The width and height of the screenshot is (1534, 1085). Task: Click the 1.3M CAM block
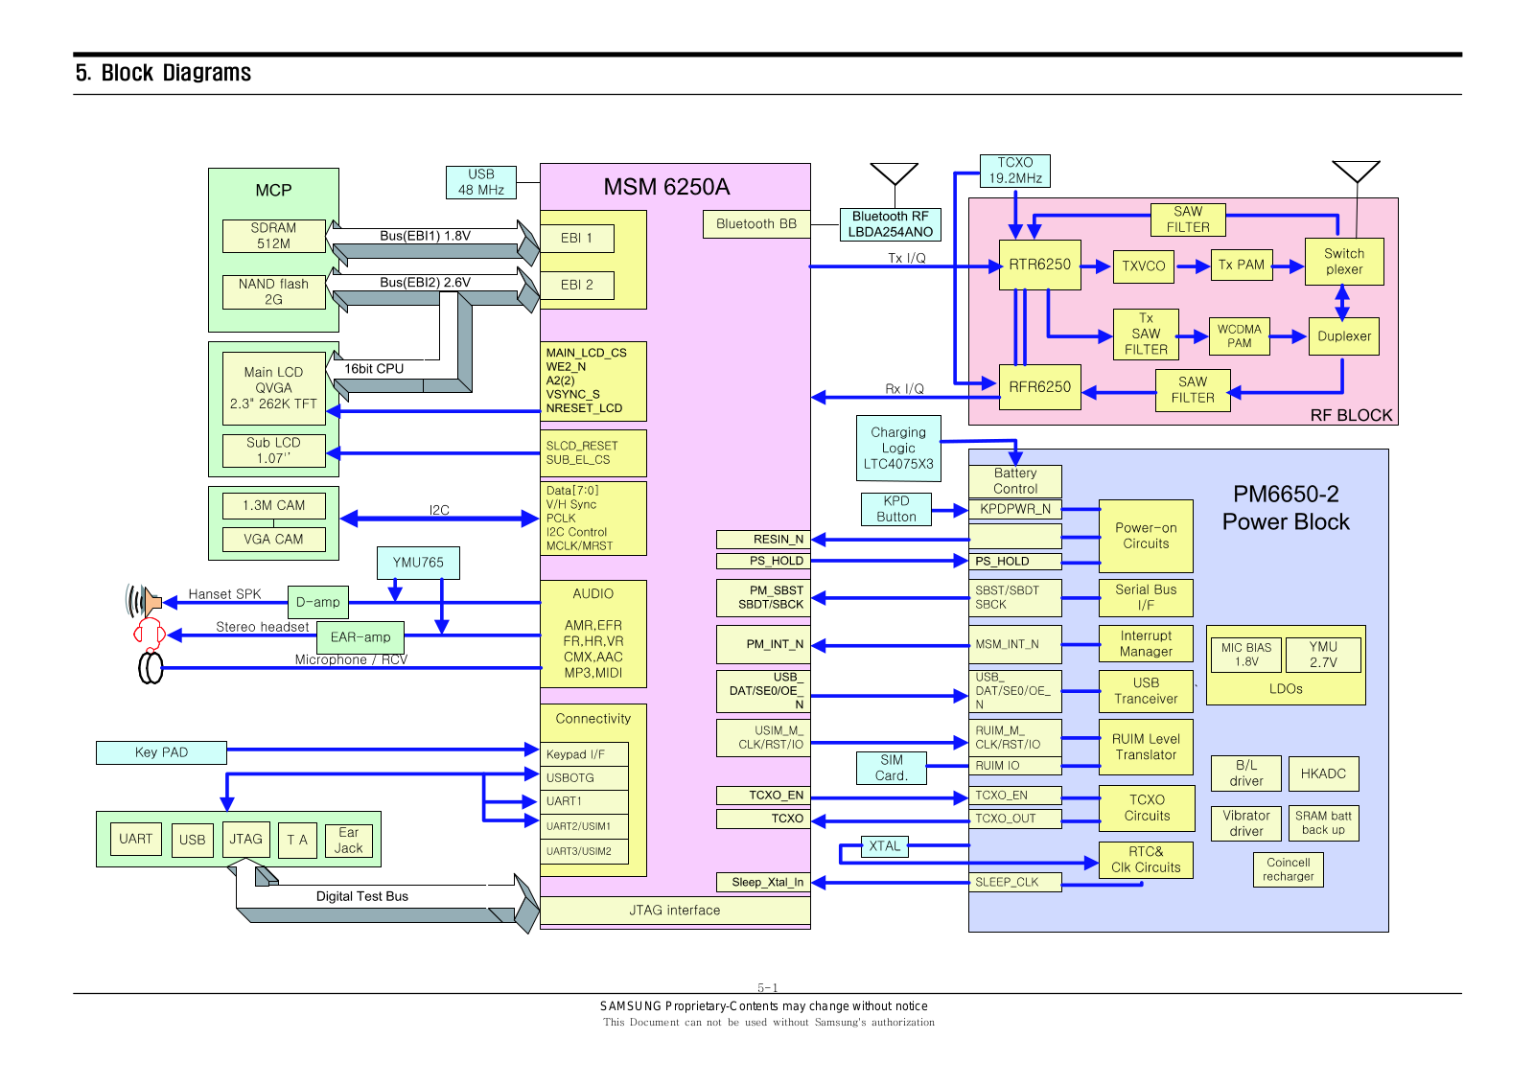coord(274,505)
